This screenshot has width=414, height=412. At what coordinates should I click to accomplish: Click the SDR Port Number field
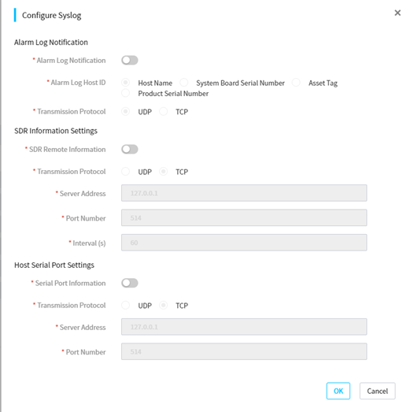[x=244, y=217]
